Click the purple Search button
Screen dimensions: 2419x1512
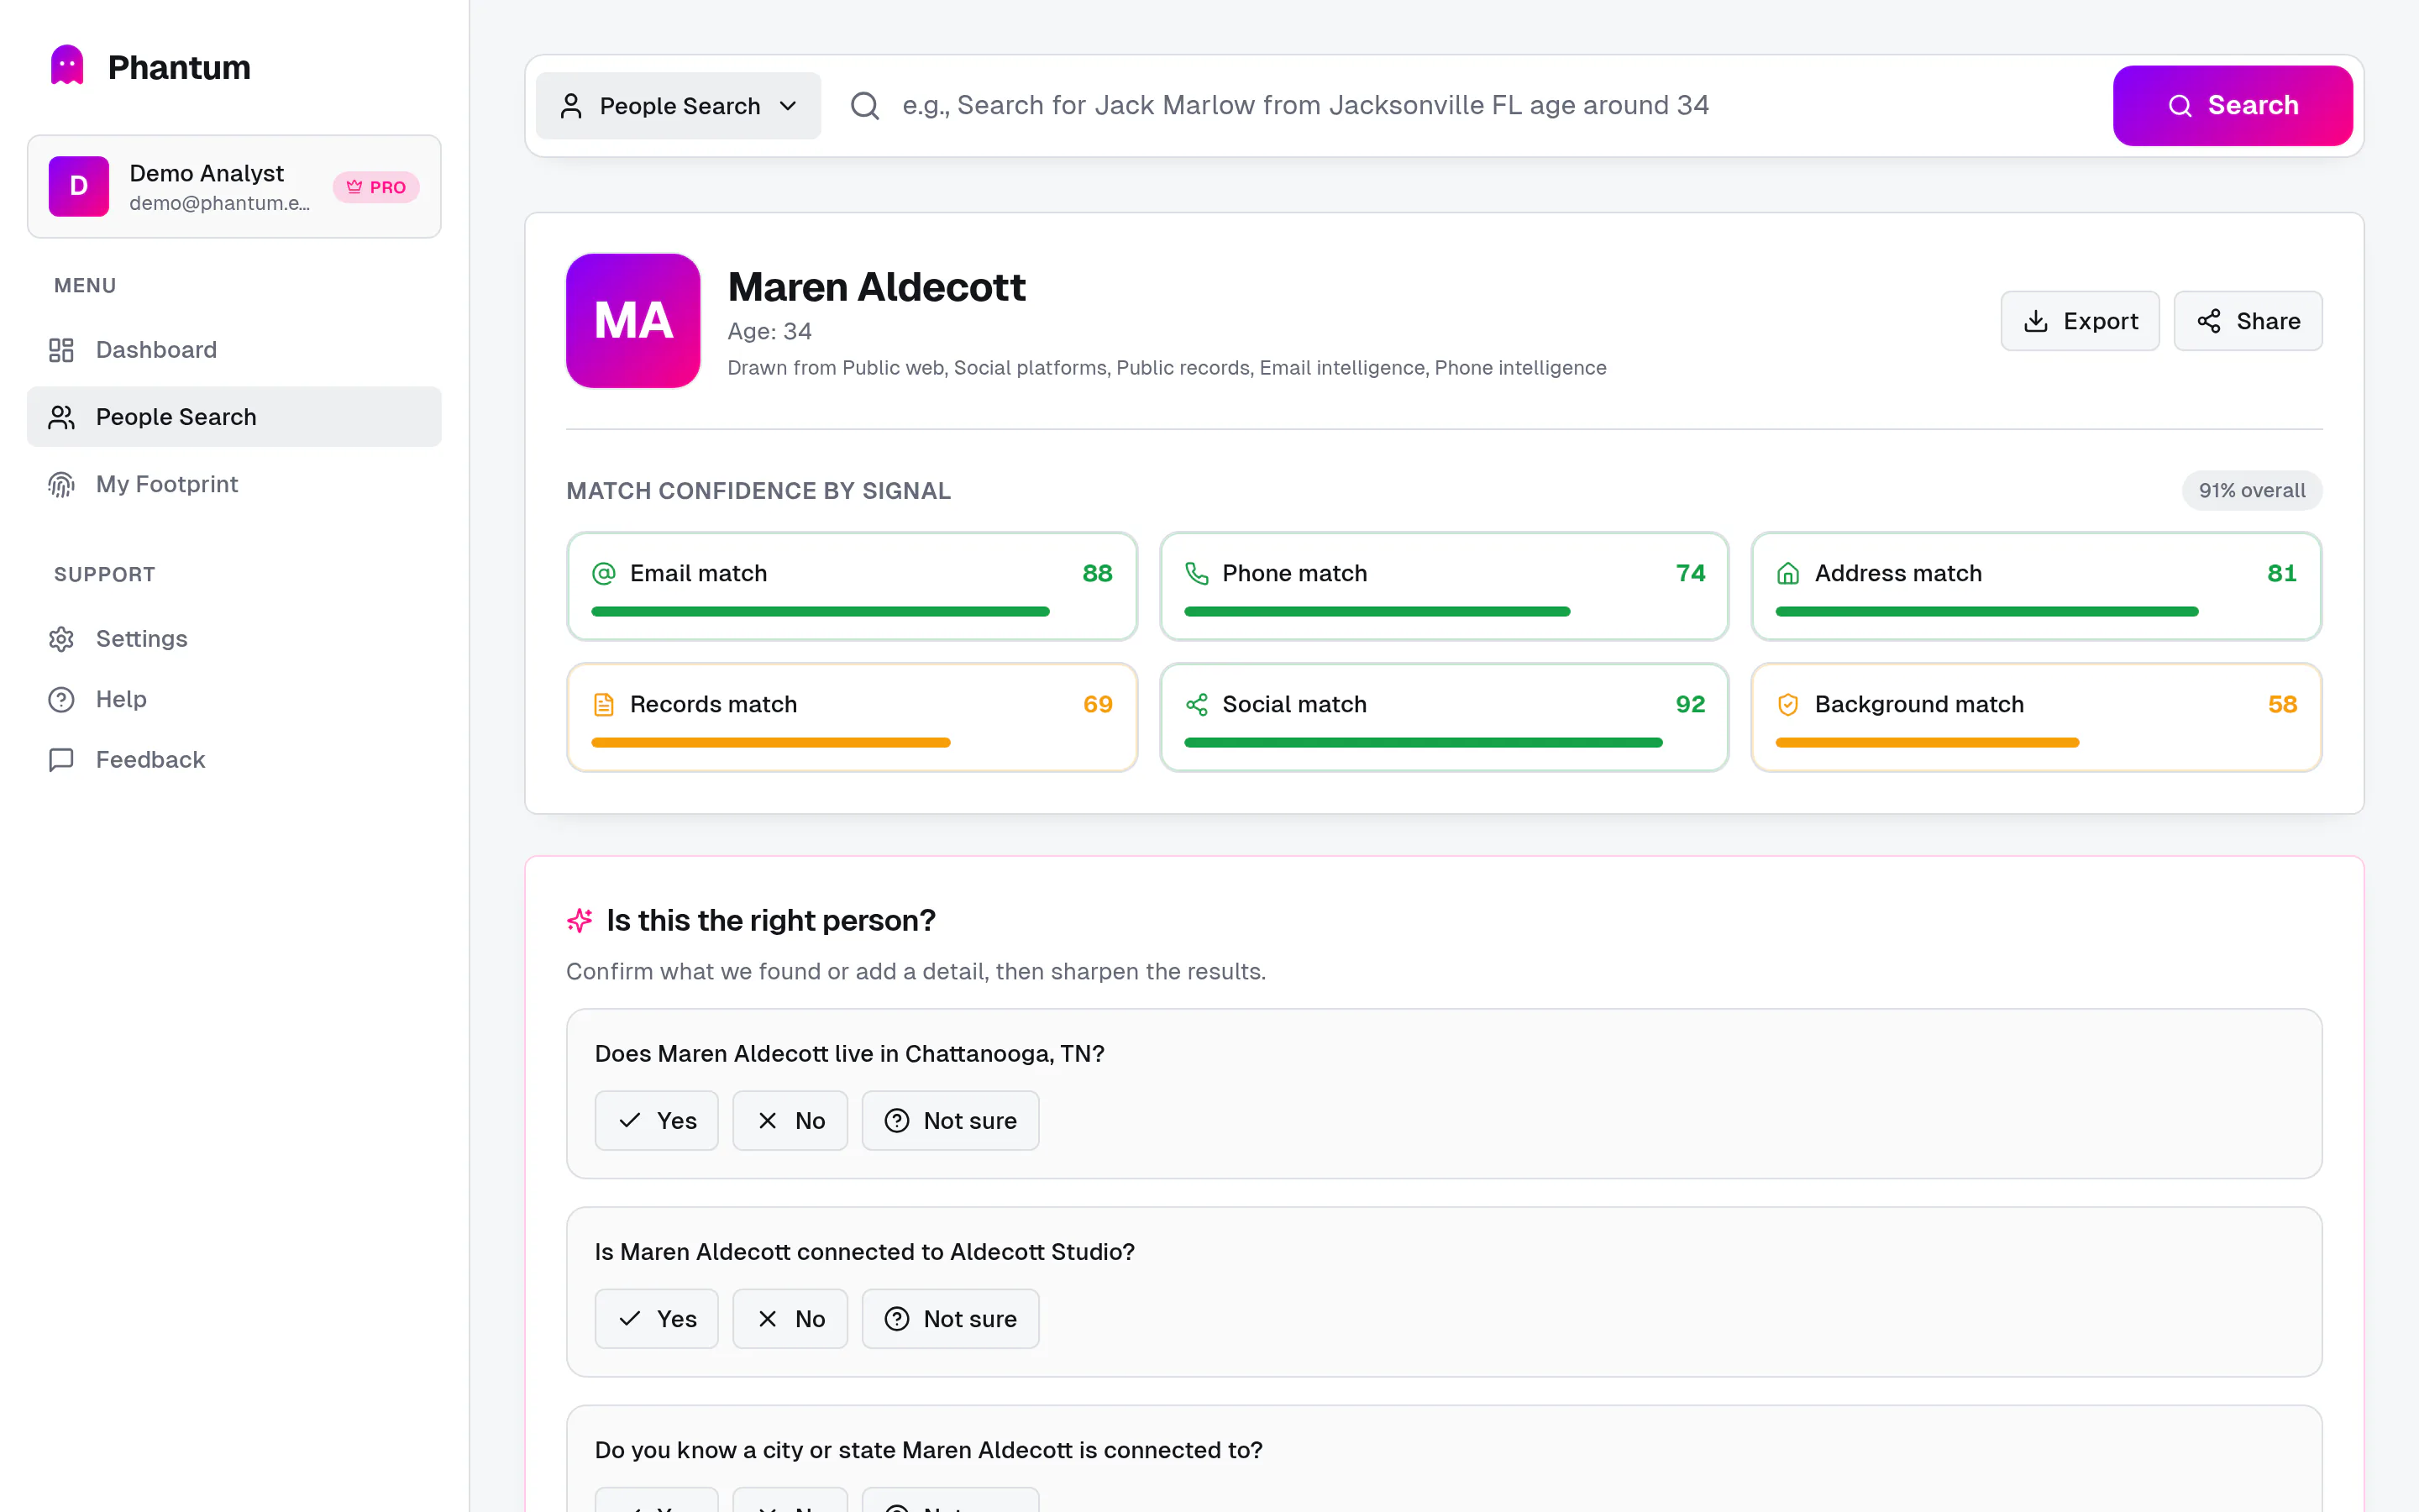2232,106
